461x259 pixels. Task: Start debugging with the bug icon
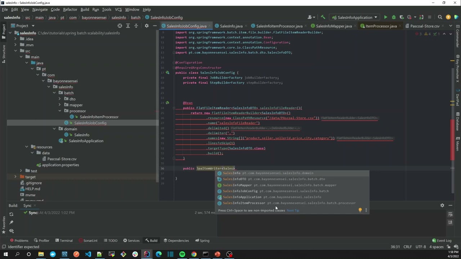pos(393,17)
